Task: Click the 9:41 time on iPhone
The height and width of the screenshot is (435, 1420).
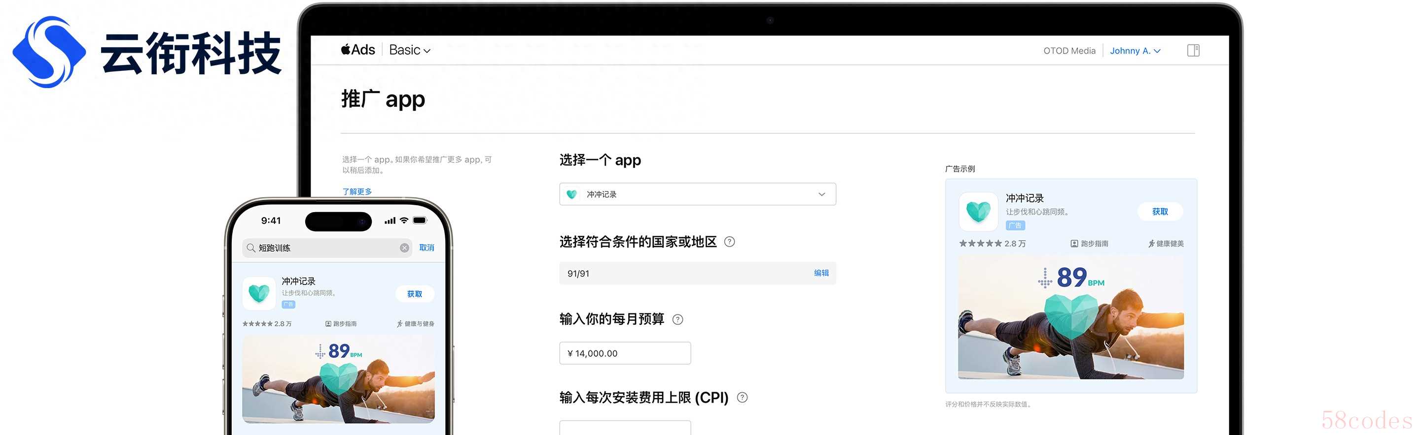Action: [x=271, y=220]
